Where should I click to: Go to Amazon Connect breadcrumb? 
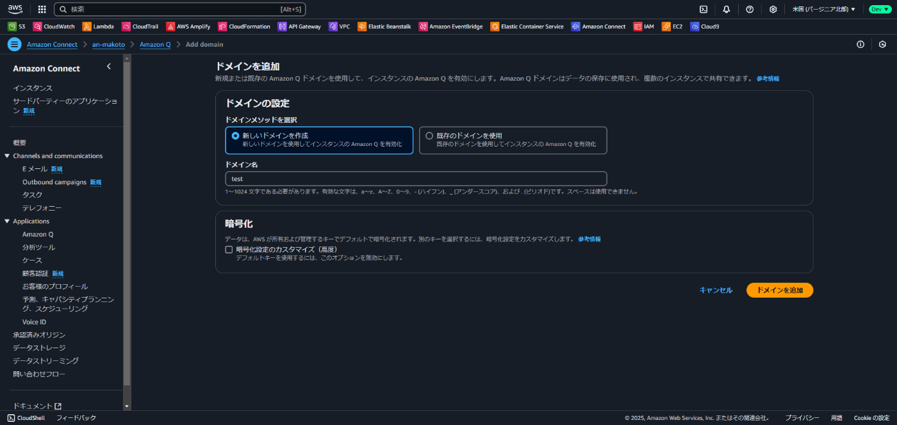pos(52,44)
